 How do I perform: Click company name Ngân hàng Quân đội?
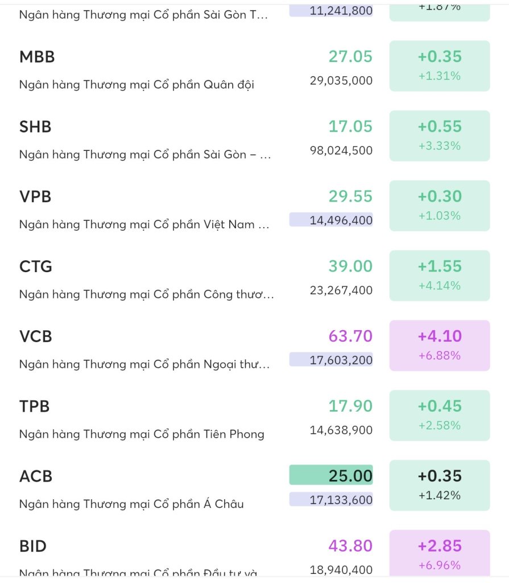click(136, 85)
